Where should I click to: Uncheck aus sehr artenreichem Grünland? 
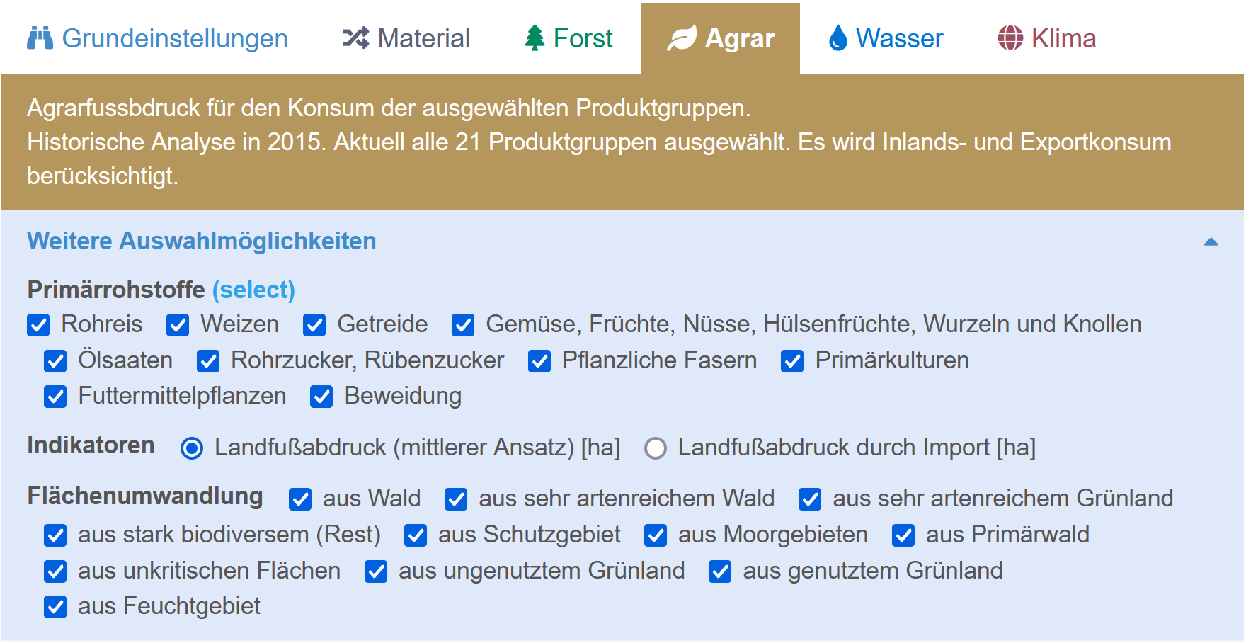click(810, 499)
